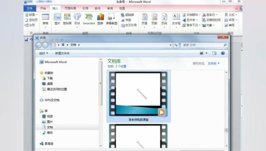Open the 封面 cover page dropdown
Image resolution: width=266 pixels, height=151 pixels.
(31, 15)
